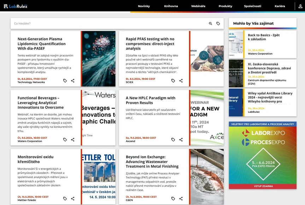
Task: Share the Plasma Lipidomics webinar
Action: click(72, 81)
